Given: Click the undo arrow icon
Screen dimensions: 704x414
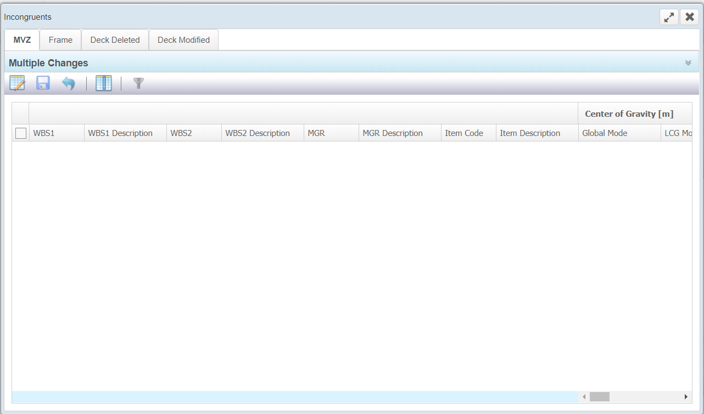Looking at the screenshot, I should tap(68, 83).
